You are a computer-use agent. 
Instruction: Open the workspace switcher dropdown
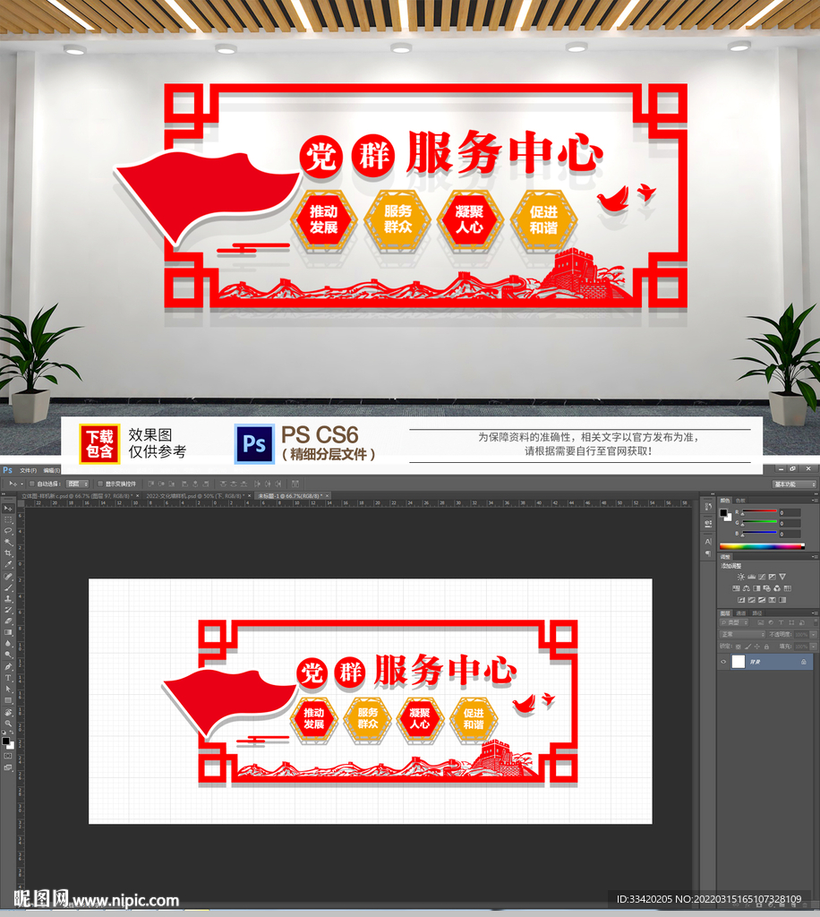[794, 484]
